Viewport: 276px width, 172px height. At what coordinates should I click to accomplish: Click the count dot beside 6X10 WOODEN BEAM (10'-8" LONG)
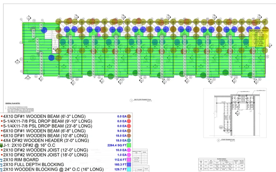[2, 136]
